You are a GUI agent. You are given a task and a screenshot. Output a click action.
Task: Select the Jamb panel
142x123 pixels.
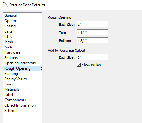tap(9, 42)
